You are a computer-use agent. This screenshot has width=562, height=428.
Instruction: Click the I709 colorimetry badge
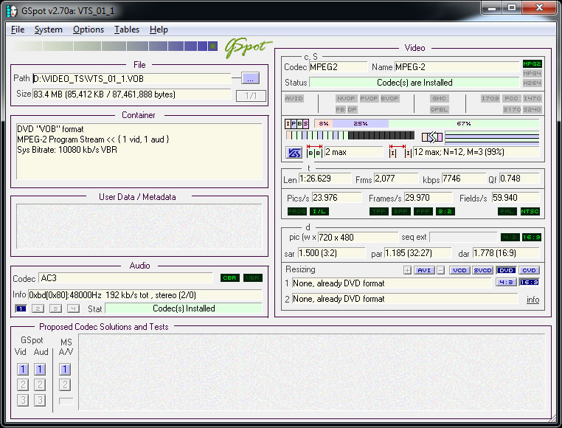tap(490, 98)
